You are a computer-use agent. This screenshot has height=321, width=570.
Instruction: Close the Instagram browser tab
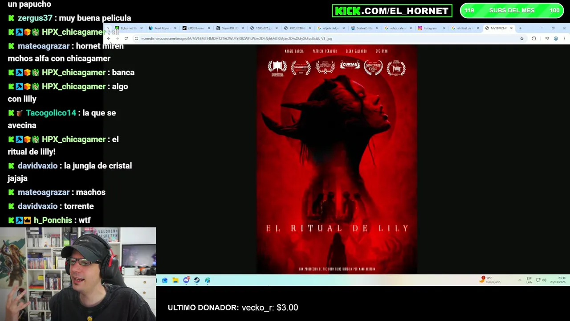(x=444, y=28)
